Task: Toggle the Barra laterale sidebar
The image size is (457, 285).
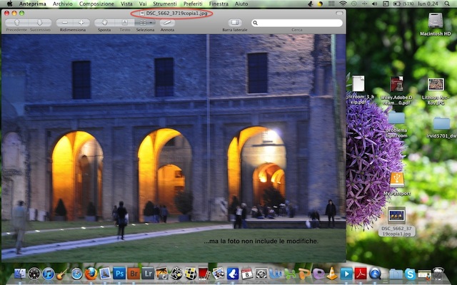Action: [235, 23]
